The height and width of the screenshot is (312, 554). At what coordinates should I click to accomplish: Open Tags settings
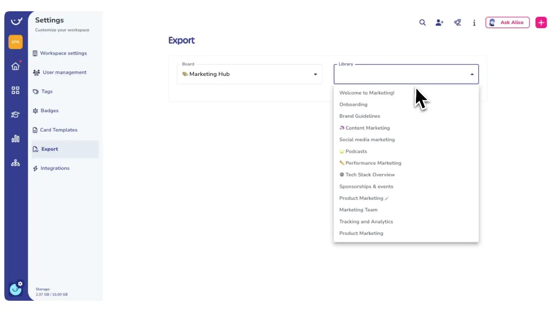pos(65,91)
